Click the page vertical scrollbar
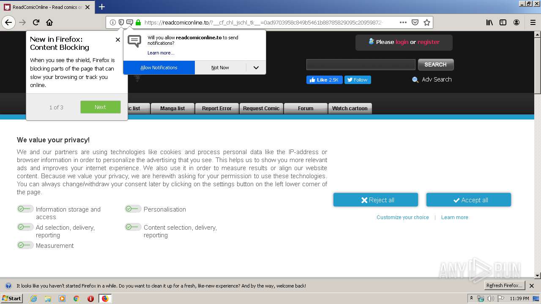This screenshot has height=304, width=541. click(x=537, y=155)
